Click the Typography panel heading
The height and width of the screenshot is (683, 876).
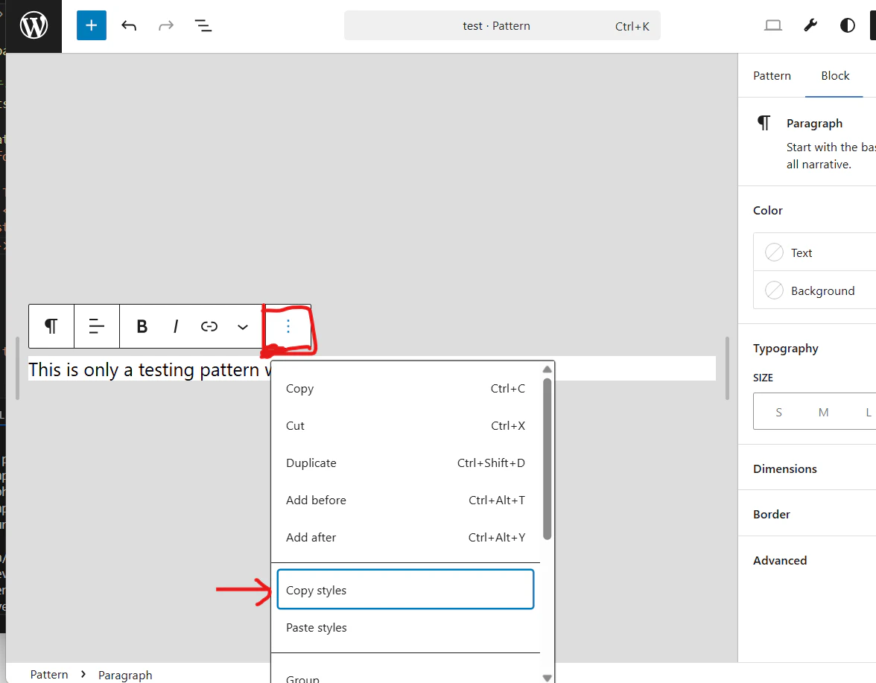785,349
